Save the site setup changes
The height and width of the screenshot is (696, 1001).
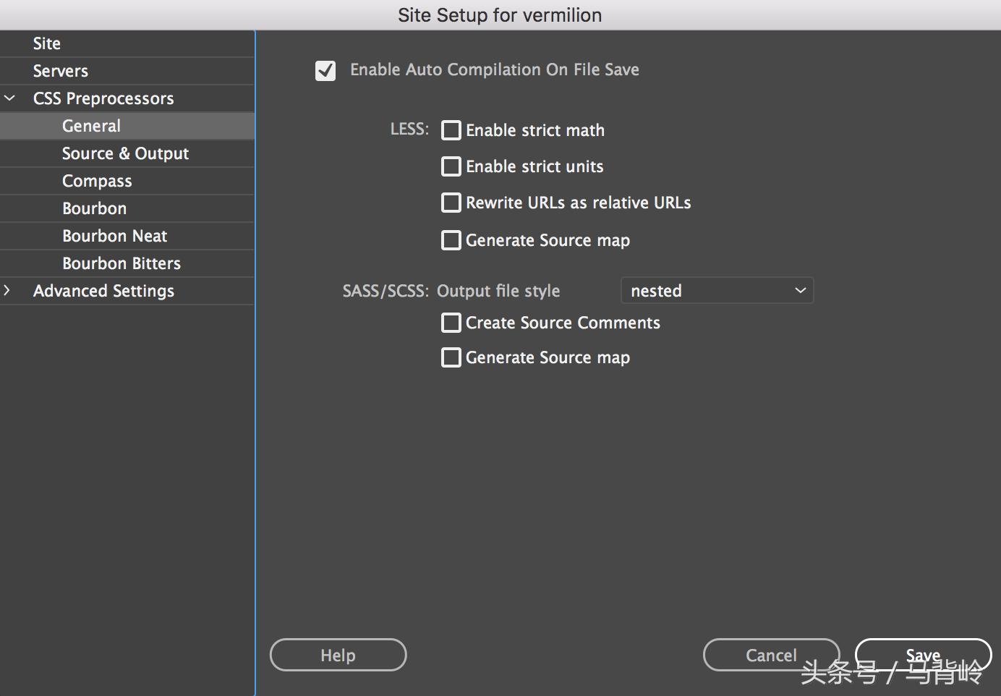point(923,655)
